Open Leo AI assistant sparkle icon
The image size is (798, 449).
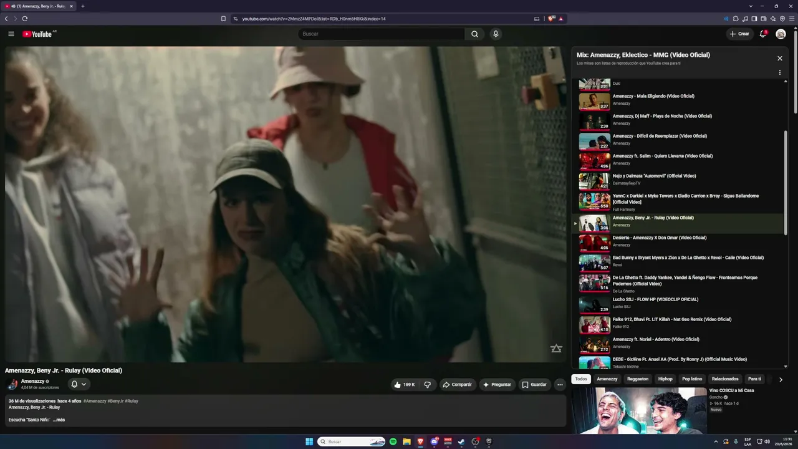click(x=773, y=19)
